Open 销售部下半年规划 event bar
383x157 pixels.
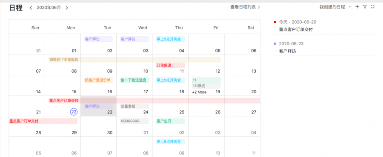(x=134, y=60)
